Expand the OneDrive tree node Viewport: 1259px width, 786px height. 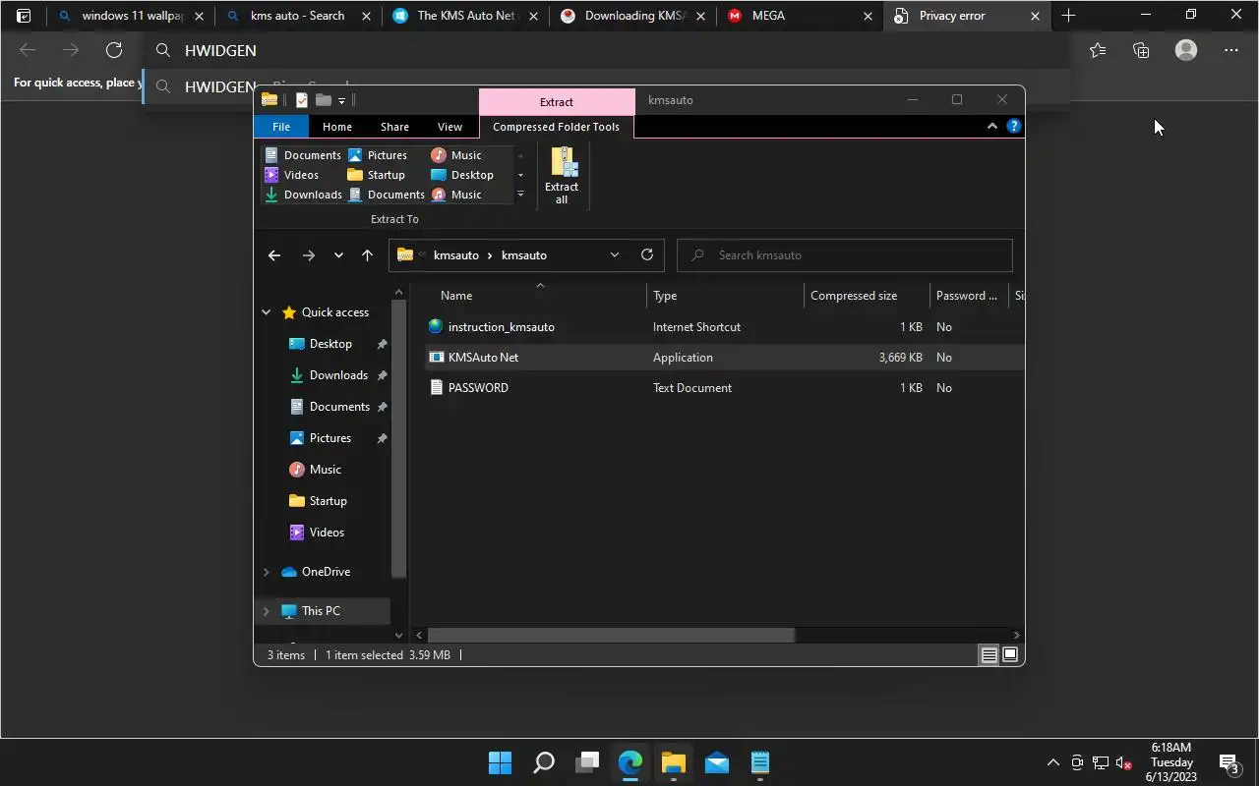pyautogui.click(x=266, y=572)
